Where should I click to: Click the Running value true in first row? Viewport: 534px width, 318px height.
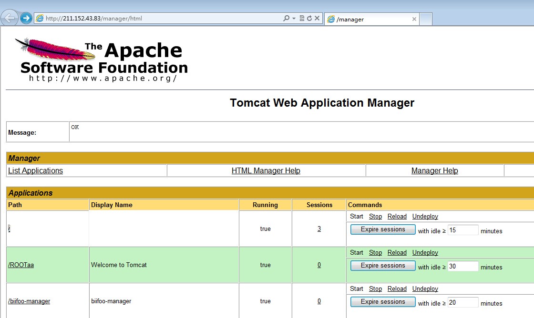[x=265, y=229]
